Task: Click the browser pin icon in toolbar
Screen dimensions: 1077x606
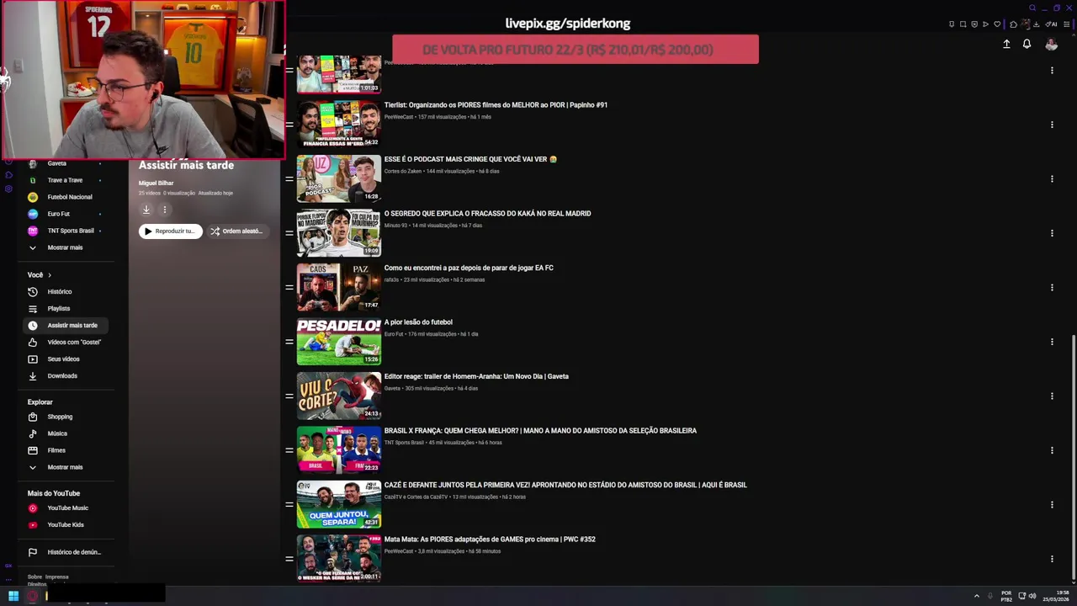Action: tap(952, 24)
